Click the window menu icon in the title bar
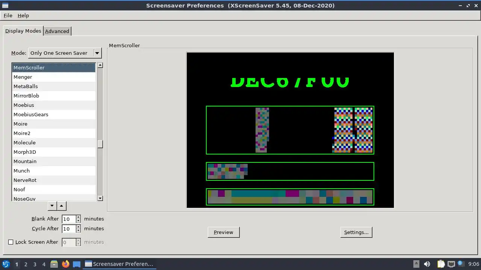The width and height of the screenshot is (481, 270). [x=5, y=5]
